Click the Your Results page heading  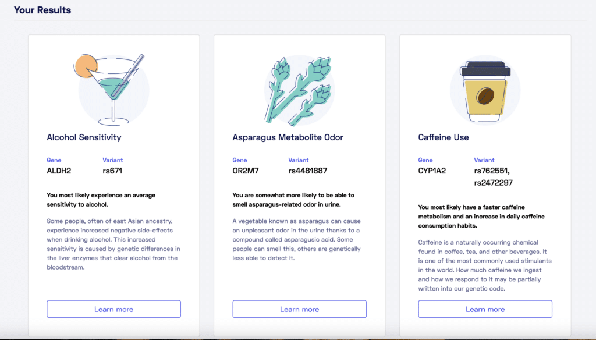[42, 10]
